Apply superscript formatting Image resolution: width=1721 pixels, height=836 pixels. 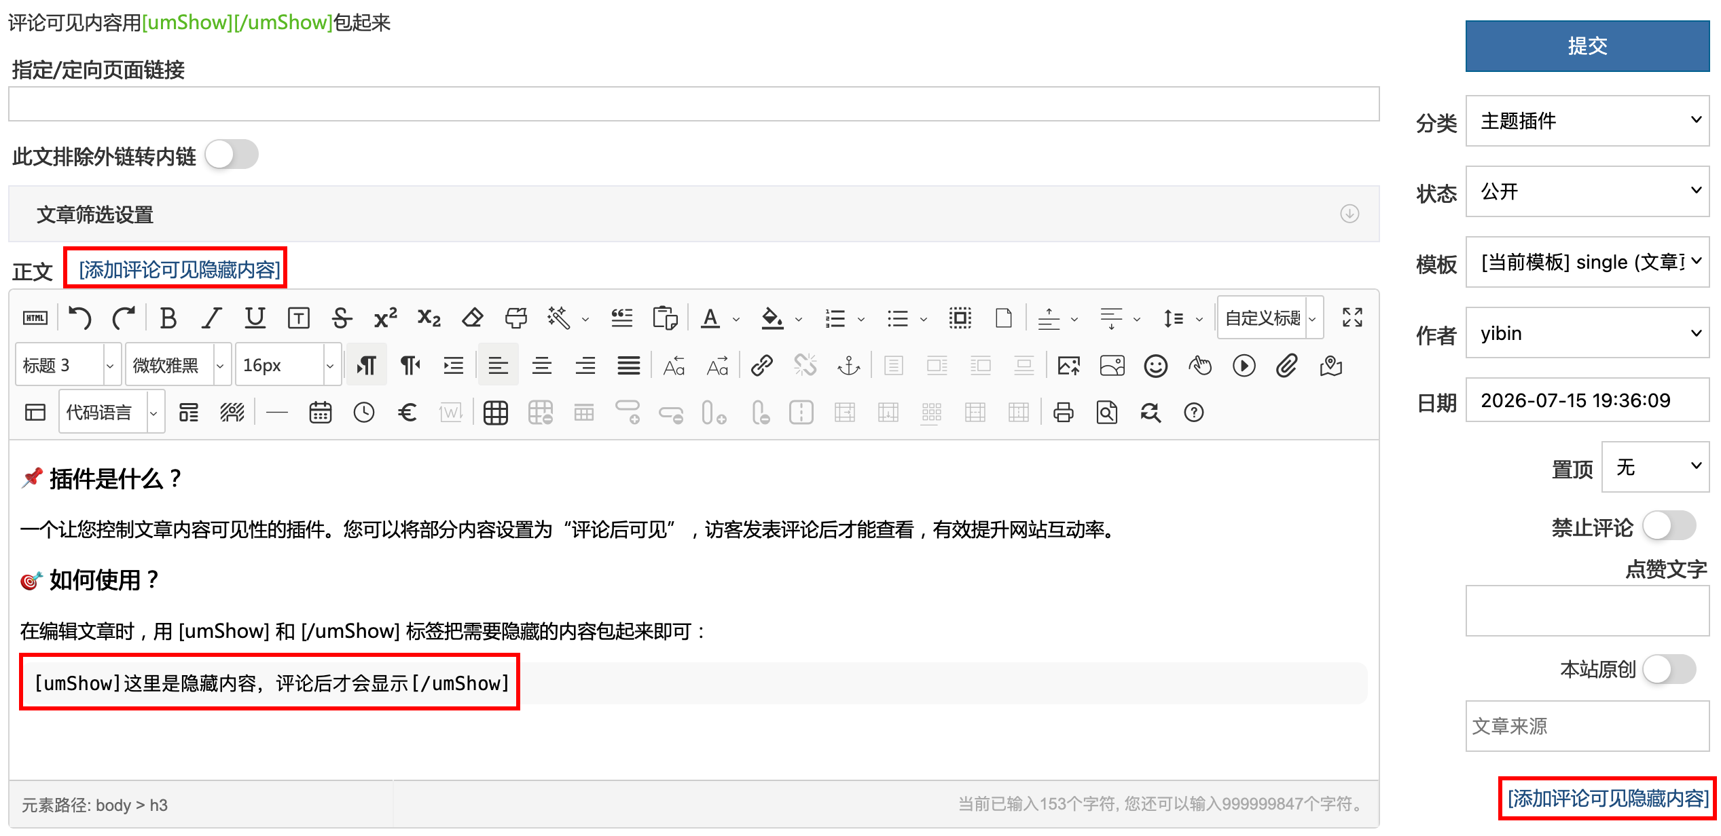pos(385,318)
